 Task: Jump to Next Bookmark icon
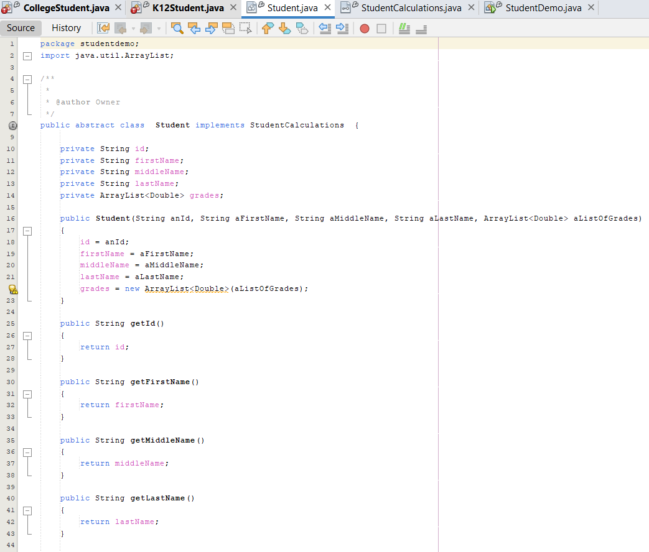pos(285,28)
